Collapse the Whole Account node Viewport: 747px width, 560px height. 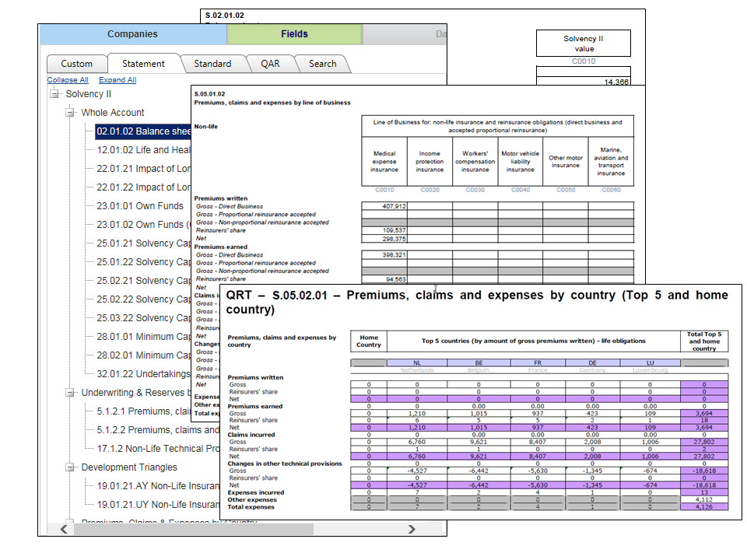[x=69, y=113]
